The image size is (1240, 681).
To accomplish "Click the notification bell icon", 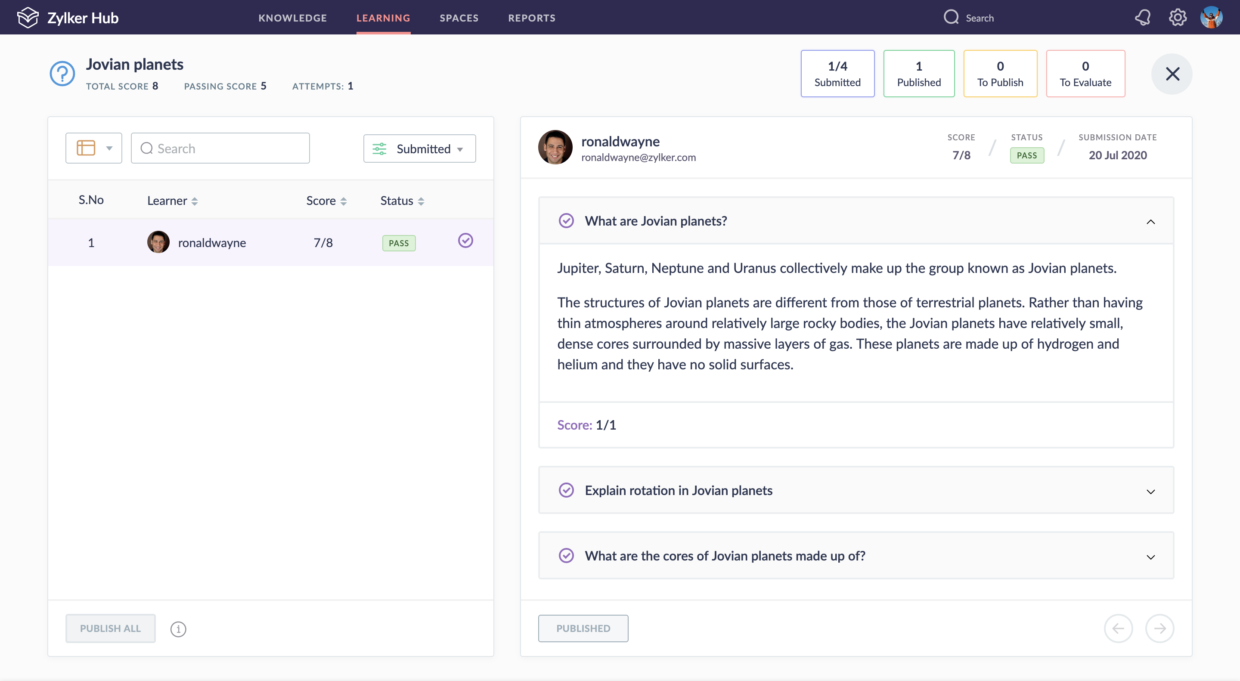I will coord(1143,18).
